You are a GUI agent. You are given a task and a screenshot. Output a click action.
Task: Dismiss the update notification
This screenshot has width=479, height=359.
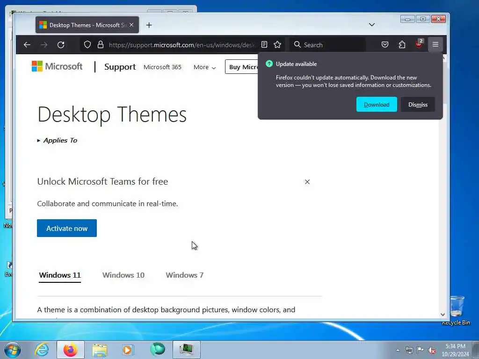point(418,104)
